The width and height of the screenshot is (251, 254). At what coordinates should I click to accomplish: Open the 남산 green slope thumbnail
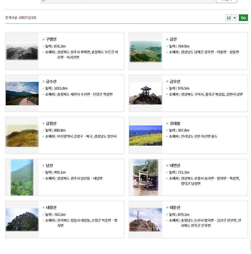(22, 177)
